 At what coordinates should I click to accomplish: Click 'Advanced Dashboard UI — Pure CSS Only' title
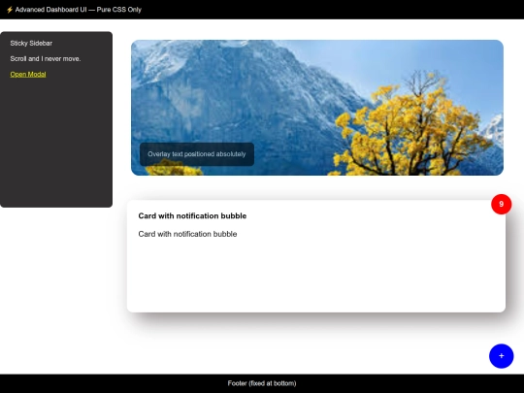coord(79,10)
